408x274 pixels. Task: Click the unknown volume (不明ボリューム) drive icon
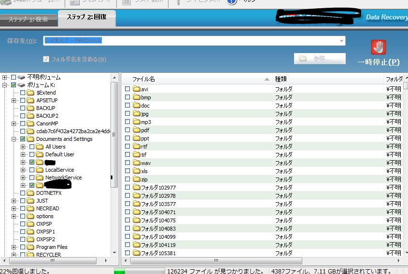click(21, 77)
